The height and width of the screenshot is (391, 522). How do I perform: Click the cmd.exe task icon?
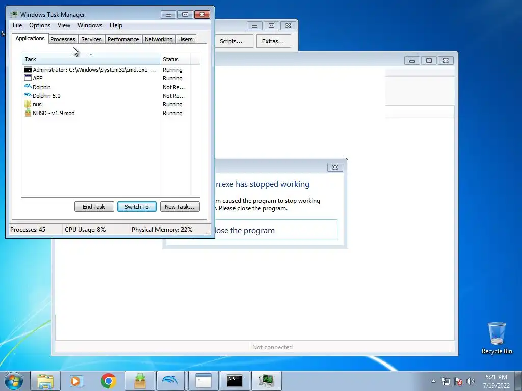click(28, 70)
